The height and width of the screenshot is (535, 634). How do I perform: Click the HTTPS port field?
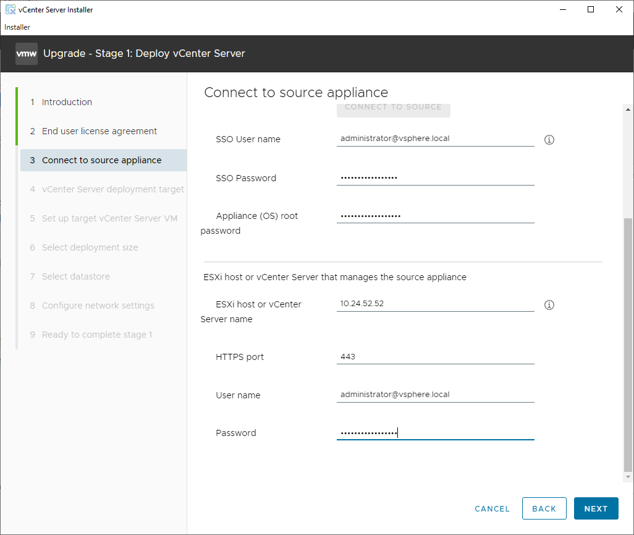435,357
